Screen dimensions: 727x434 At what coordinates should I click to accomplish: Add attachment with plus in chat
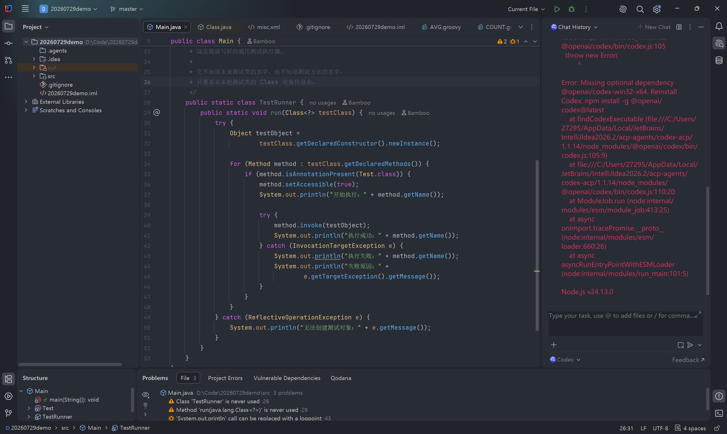[554, 345]
